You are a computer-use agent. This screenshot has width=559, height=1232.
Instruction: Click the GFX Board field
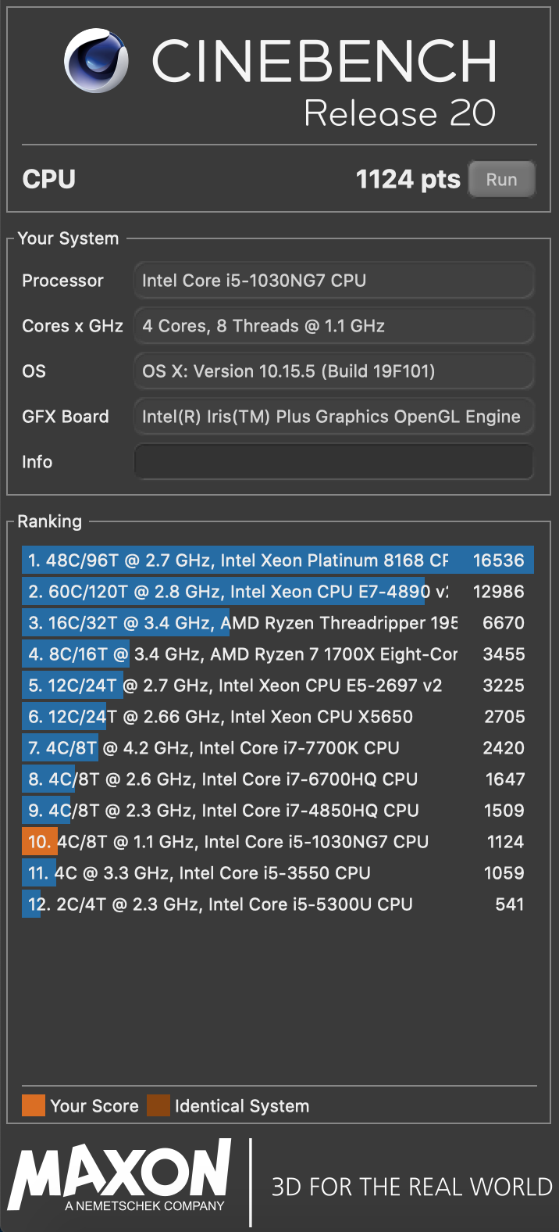point(334,416)
